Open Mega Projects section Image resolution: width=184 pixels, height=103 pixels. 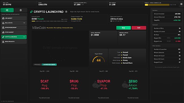[14, 42]
